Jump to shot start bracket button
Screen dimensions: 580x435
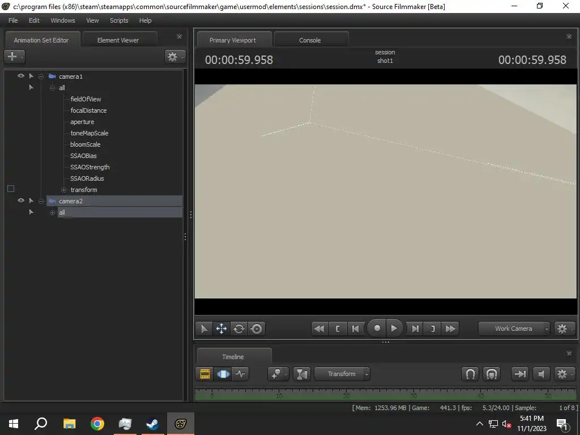tap(338, 329)
